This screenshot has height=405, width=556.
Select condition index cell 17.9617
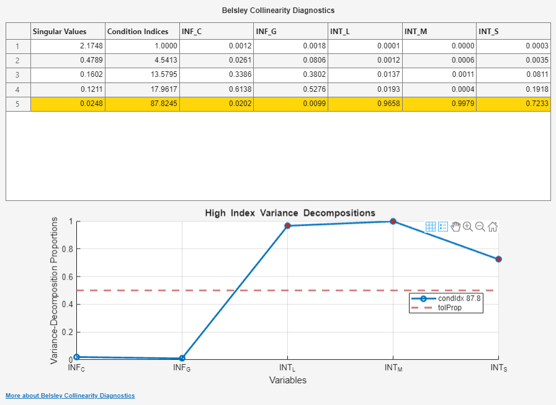tap(143, 90)
